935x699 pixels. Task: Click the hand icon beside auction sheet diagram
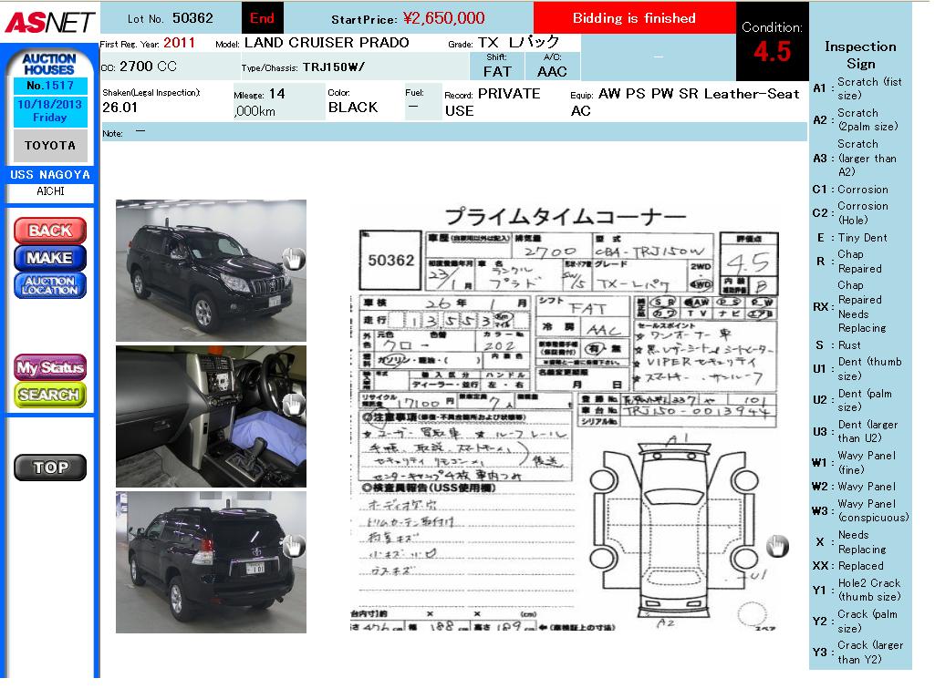[x=776, y=545]
